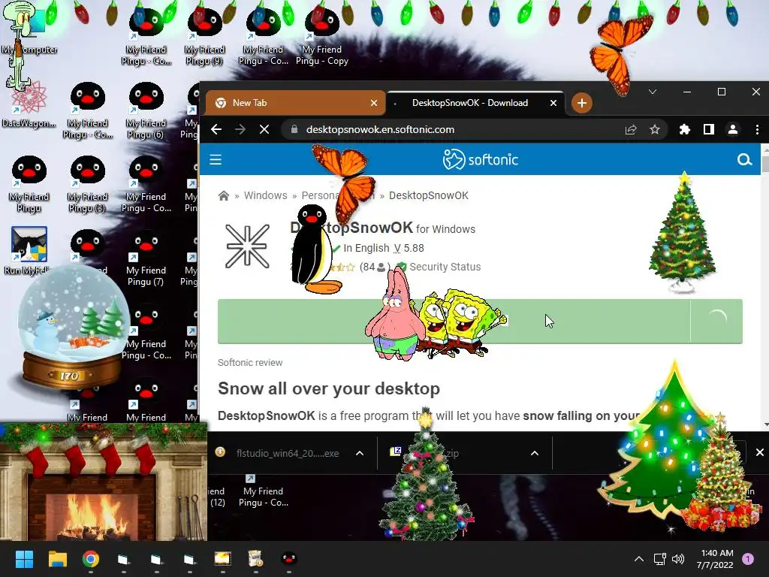Click the picture app icon in taskbar
Viewport: 769px width, 577px height.
point(222,559)
